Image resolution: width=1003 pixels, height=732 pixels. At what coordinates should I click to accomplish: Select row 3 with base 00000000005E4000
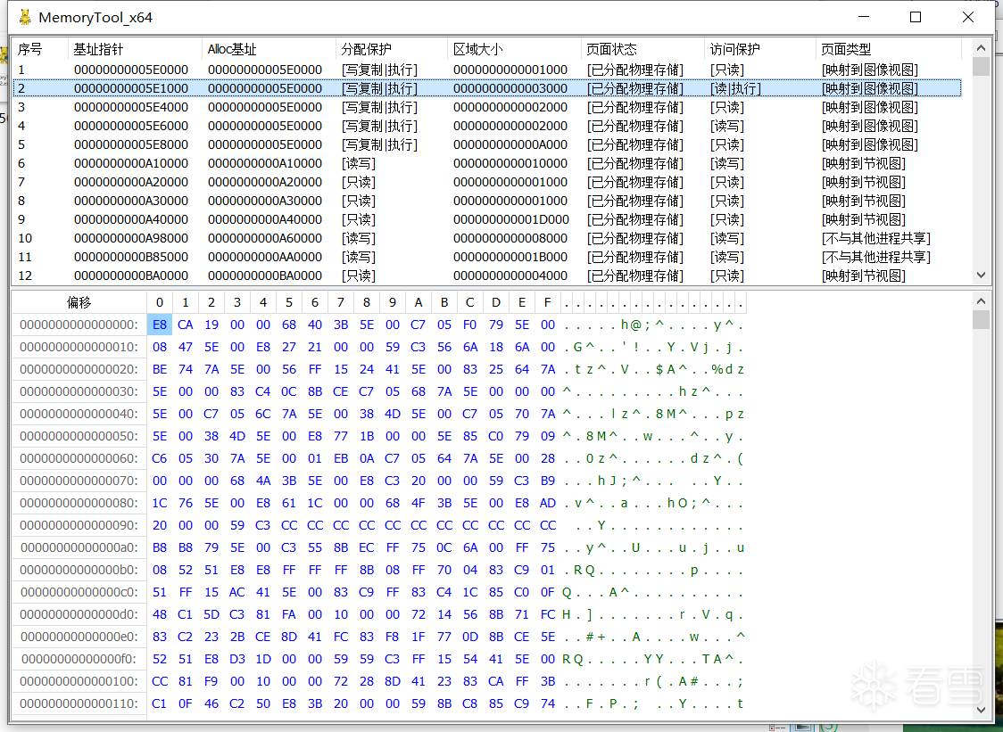pyautogui.click(x=487, y=107)
